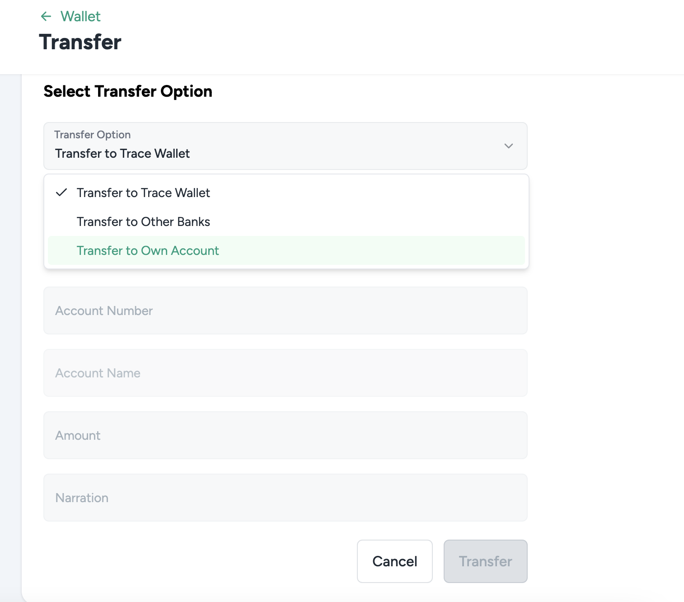Click the back arrow icon beside Wallet

[x=46, y=17]
